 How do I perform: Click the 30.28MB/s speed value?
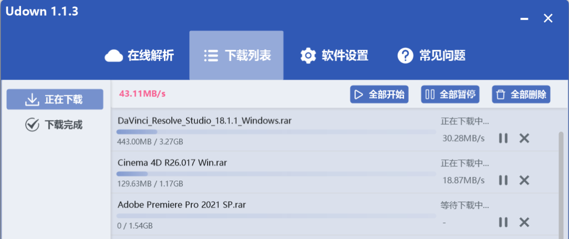click(x=464, y=138)
